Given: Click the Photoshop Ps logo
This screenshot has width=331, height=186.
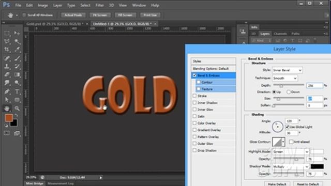Looking at the screenshot, I should coord(6,5).
